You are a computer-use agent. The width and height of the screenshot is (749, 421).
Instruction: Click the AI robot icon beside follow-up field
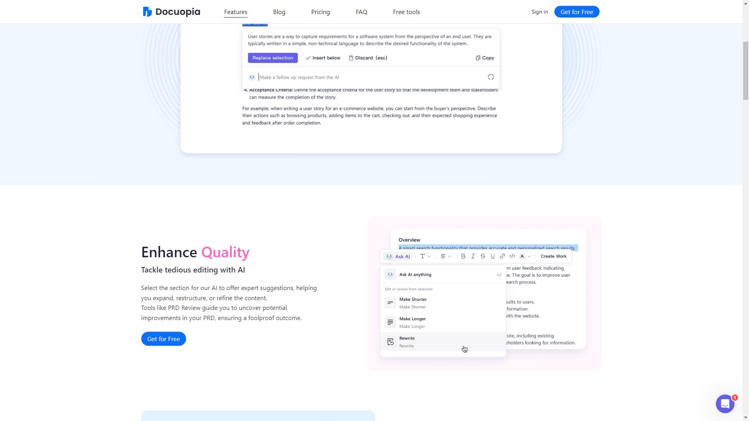pos(252,77)
